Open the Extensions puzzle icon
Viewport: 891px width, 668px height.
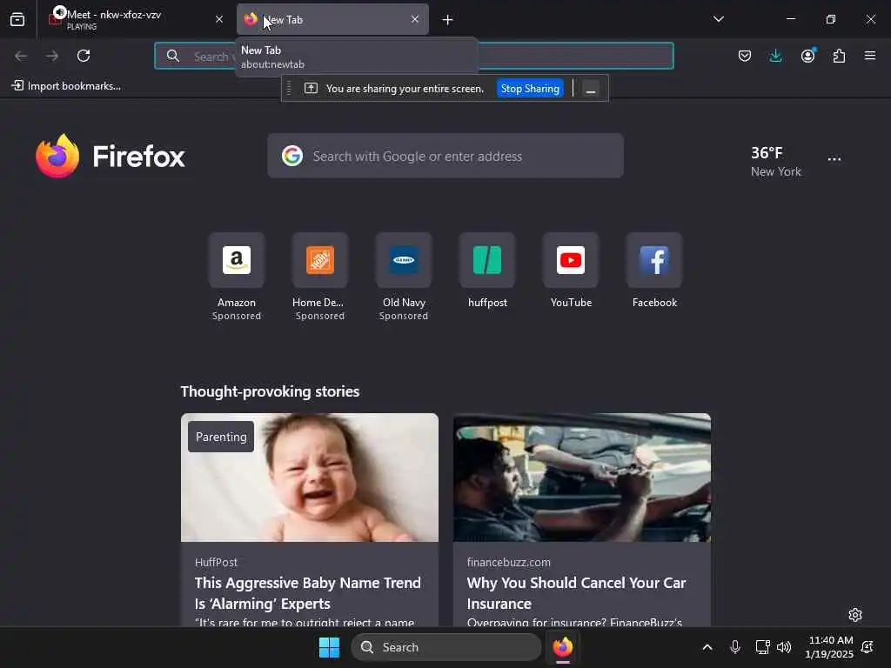tap(839, 56)
